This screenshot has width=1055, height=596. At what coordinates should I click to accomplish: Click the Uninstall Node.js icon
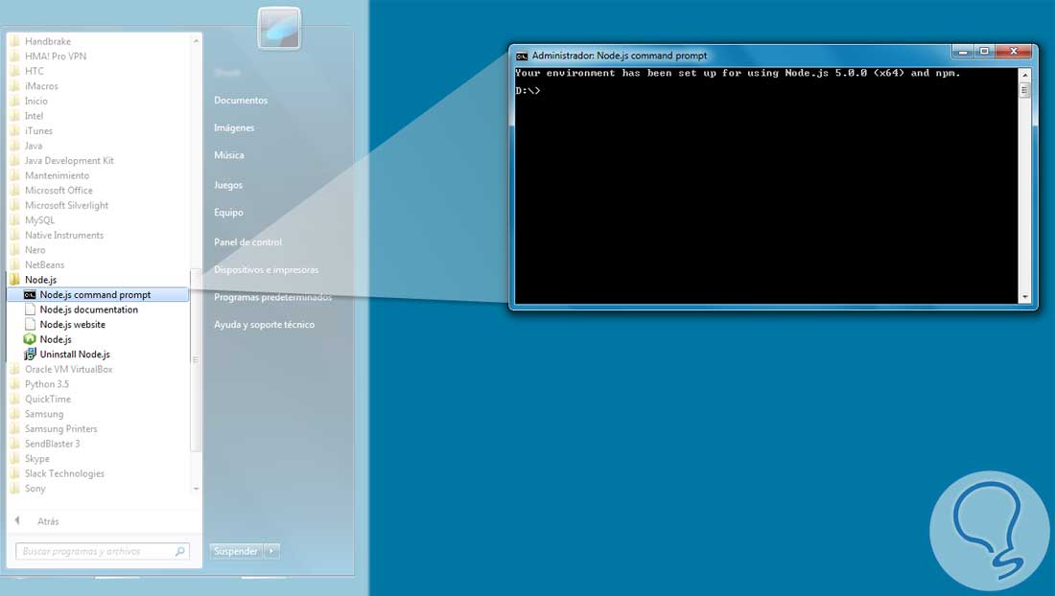click(x=30, y=355)
